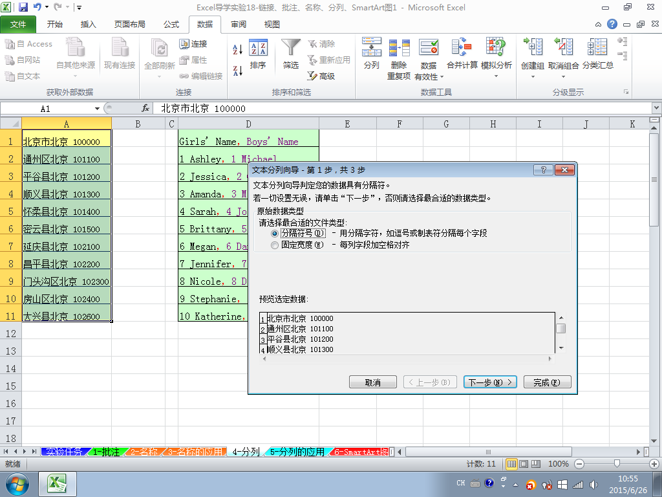Customize Quick Access Toolbar dropdown
The image size is (662, 497).
click(78, 7)
